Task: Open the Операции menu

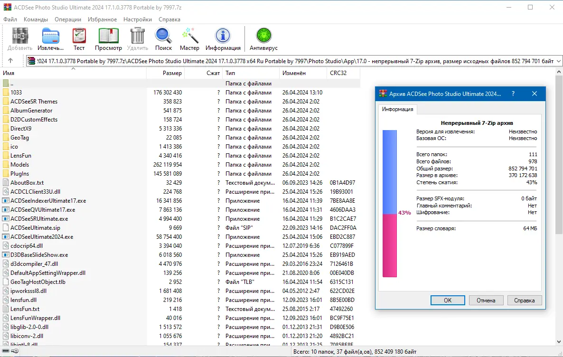Action: (68, 19)
